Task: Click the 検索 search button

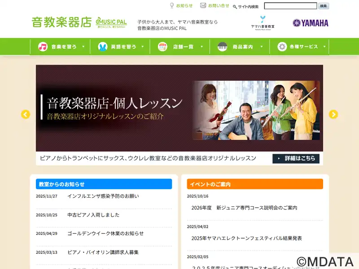Action: coord(324,6)
